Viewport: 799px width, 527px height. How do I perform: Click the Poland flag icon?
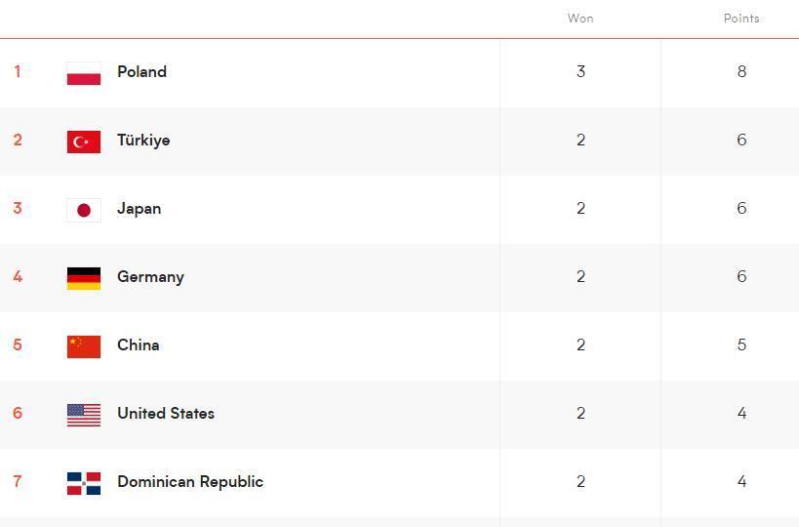[84, 73]
